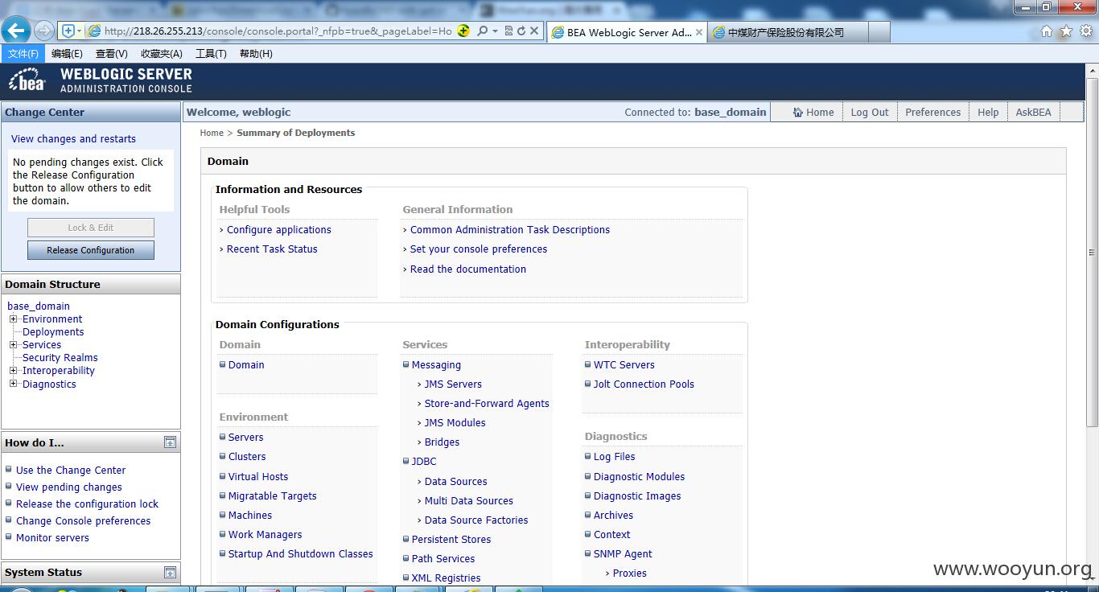Image resolution: width=1099 pixels, height=592 pixels.
Task: Expand the Interoperability tree node
Action: coord(13,370)
